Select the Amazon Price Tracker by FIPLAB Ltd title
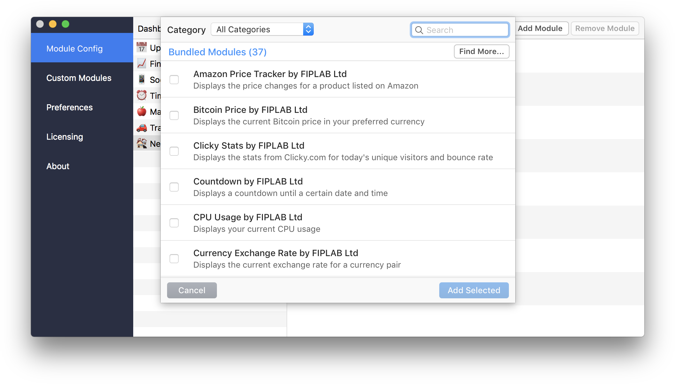The image size is (675, 384). [x=270, y=74]
